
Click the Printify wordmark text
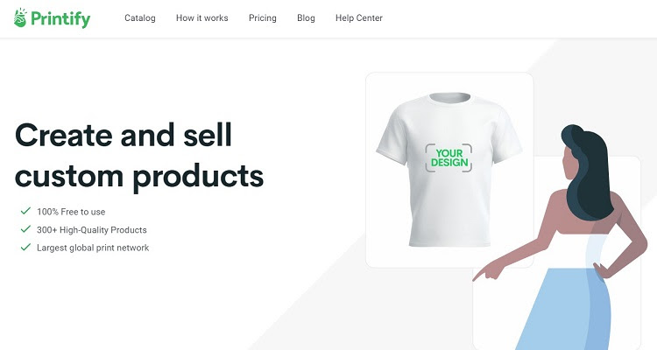pyautogui.click(x=60, y=19)
